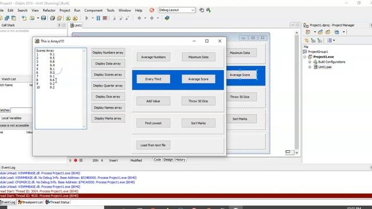Click the Watch Name column header
The height and width of the screenshot is (209, 372).
pyautogui.click(x=6, y=85)
